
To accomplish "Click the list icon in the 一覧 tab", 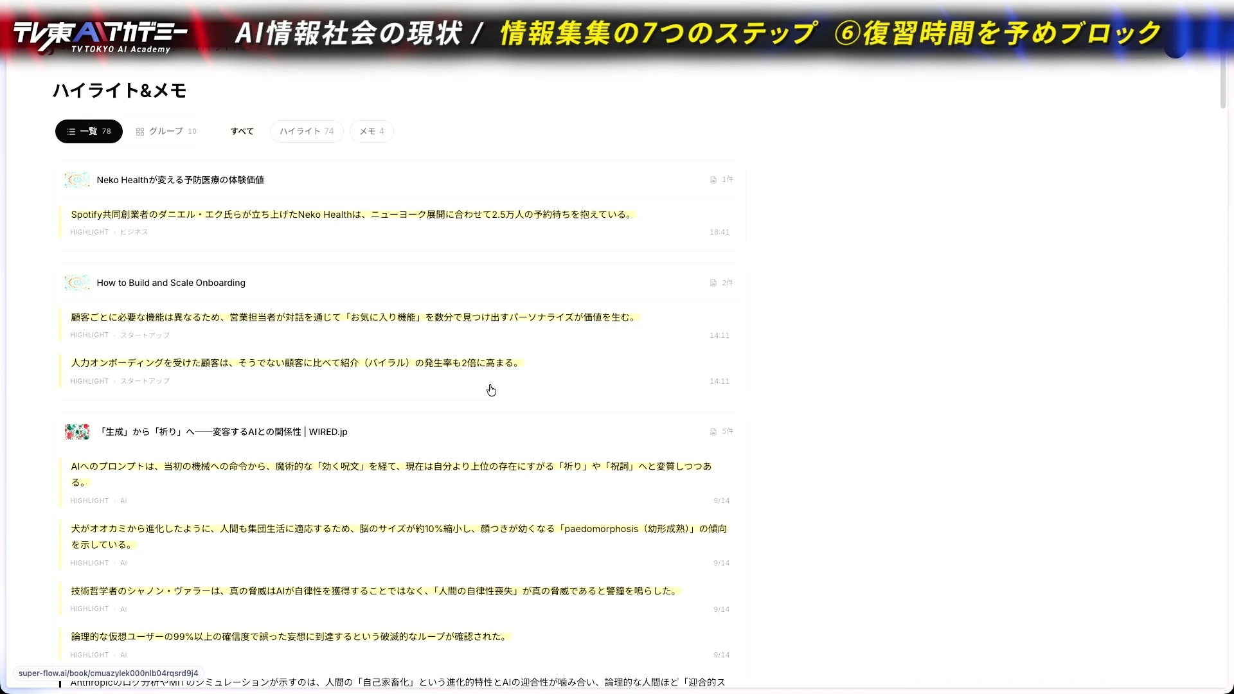I will (x=71, y=132).
